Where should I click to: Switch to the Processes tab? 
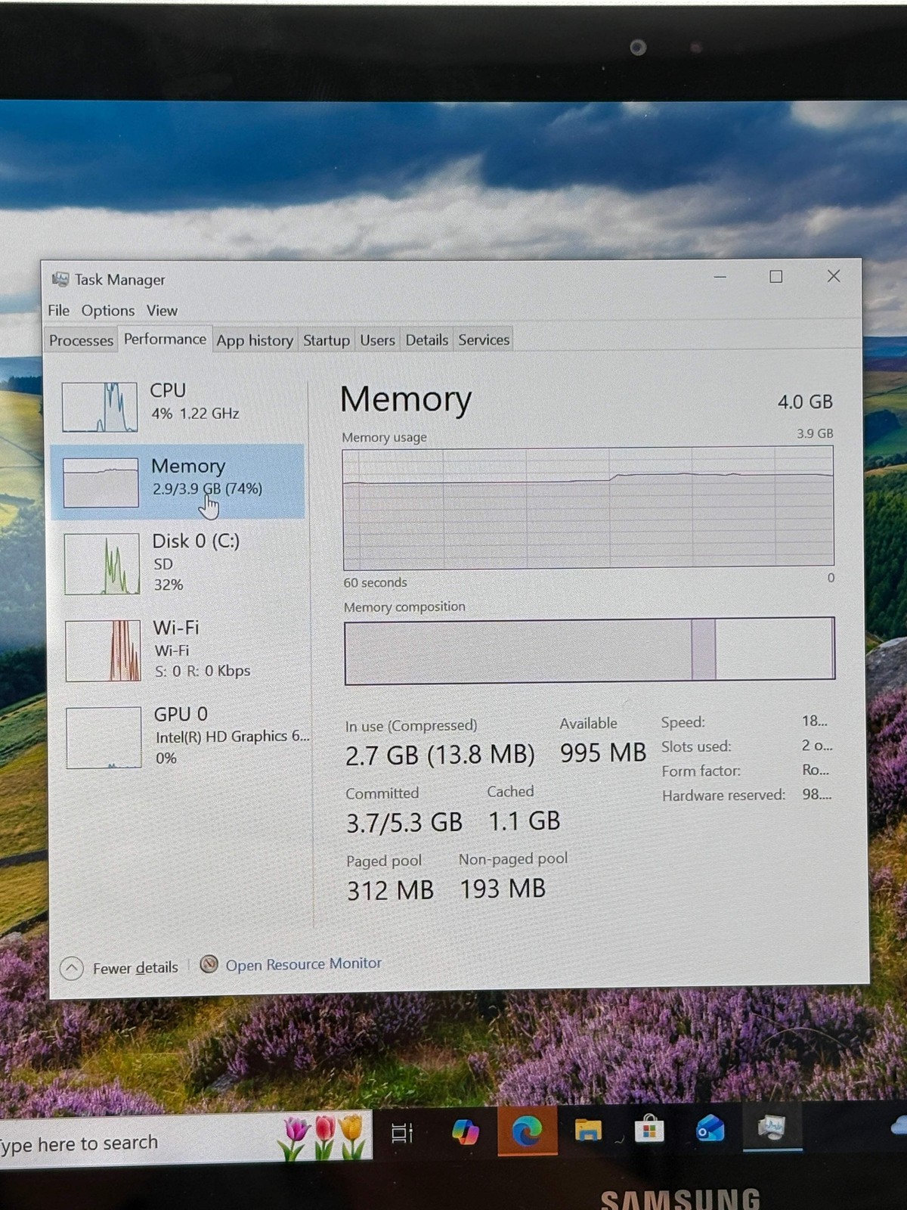pyautogui.click(x=81, y=340)
